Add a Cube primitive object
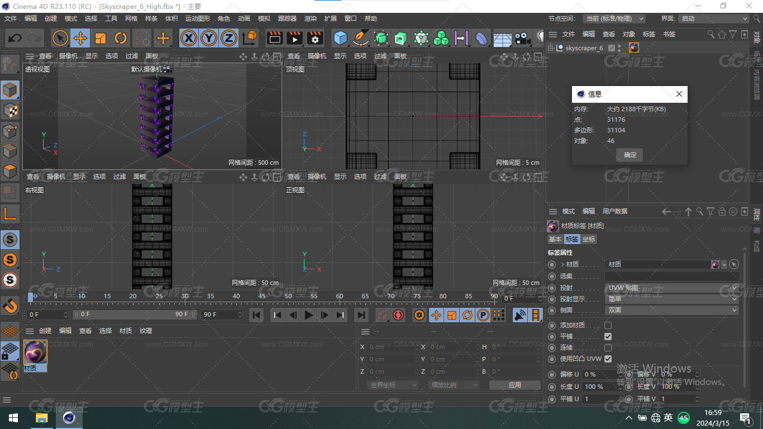 [340, 38]
